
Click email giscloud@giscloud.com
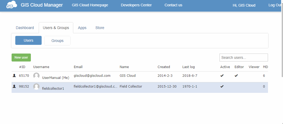92,75
